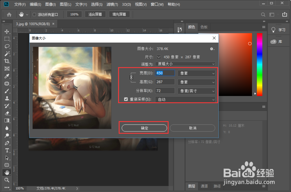Open the File menu
The width and height of the screenshot is (291, 192).
(20, 4)
